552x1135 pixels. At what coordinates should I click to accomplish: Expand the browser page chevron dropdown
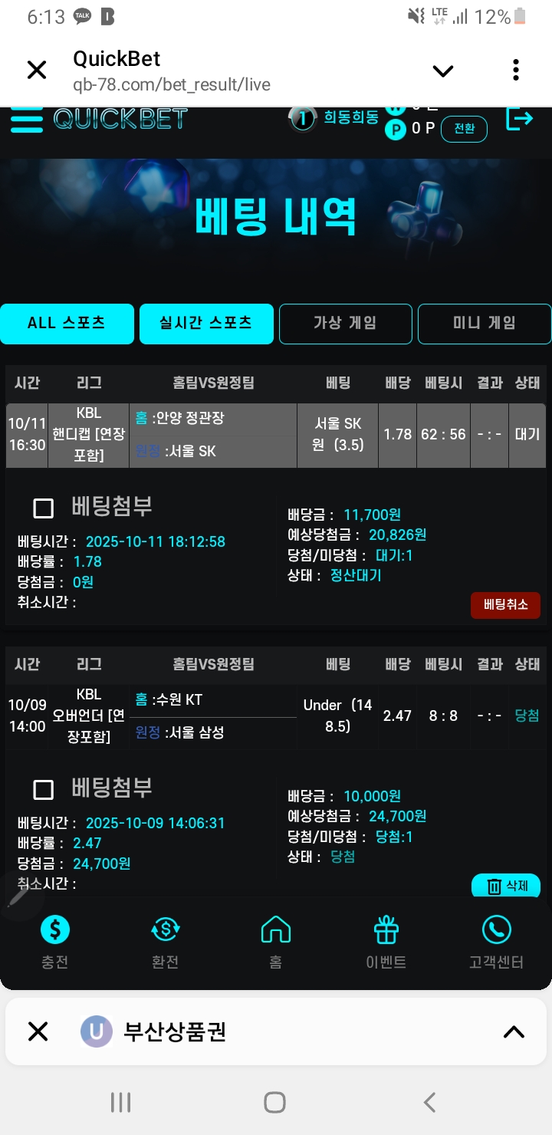point(443,71)
